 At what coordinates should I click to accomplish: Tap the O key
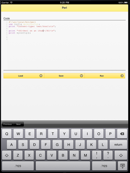(x=99, y=134)
